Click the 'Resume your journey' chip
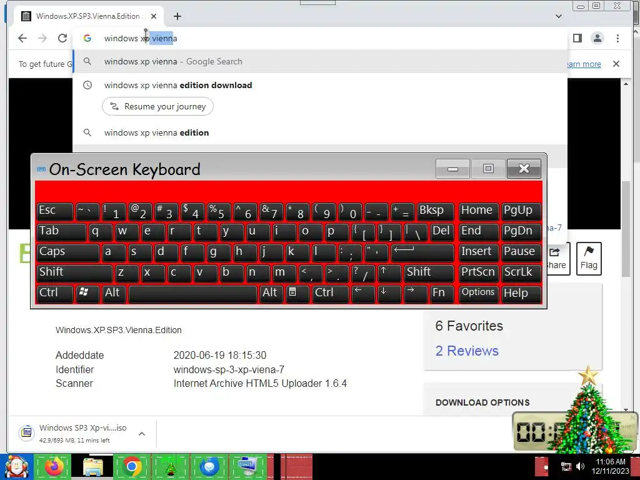 tap(157, 106)
